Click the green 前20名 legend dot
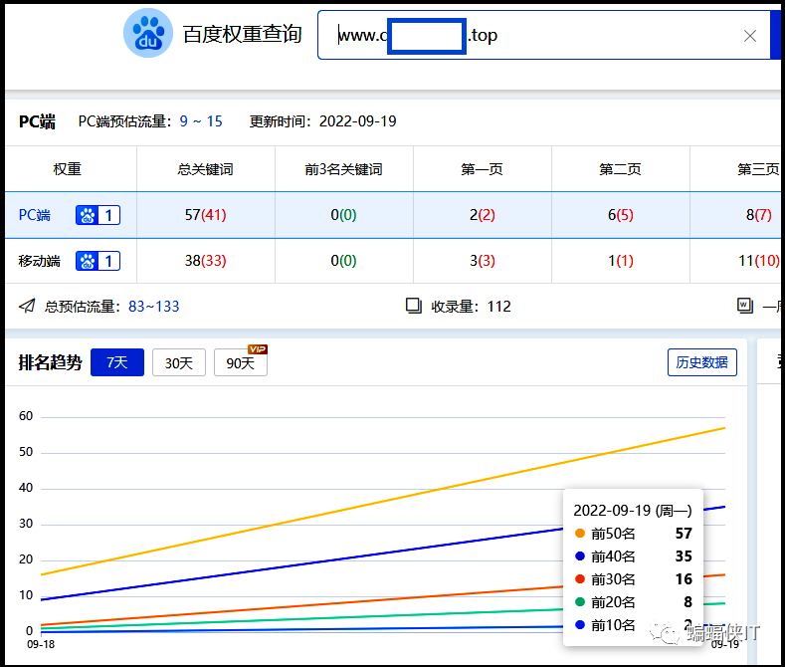The width and height of the screenshot is (785, 667). click(580, 602)
